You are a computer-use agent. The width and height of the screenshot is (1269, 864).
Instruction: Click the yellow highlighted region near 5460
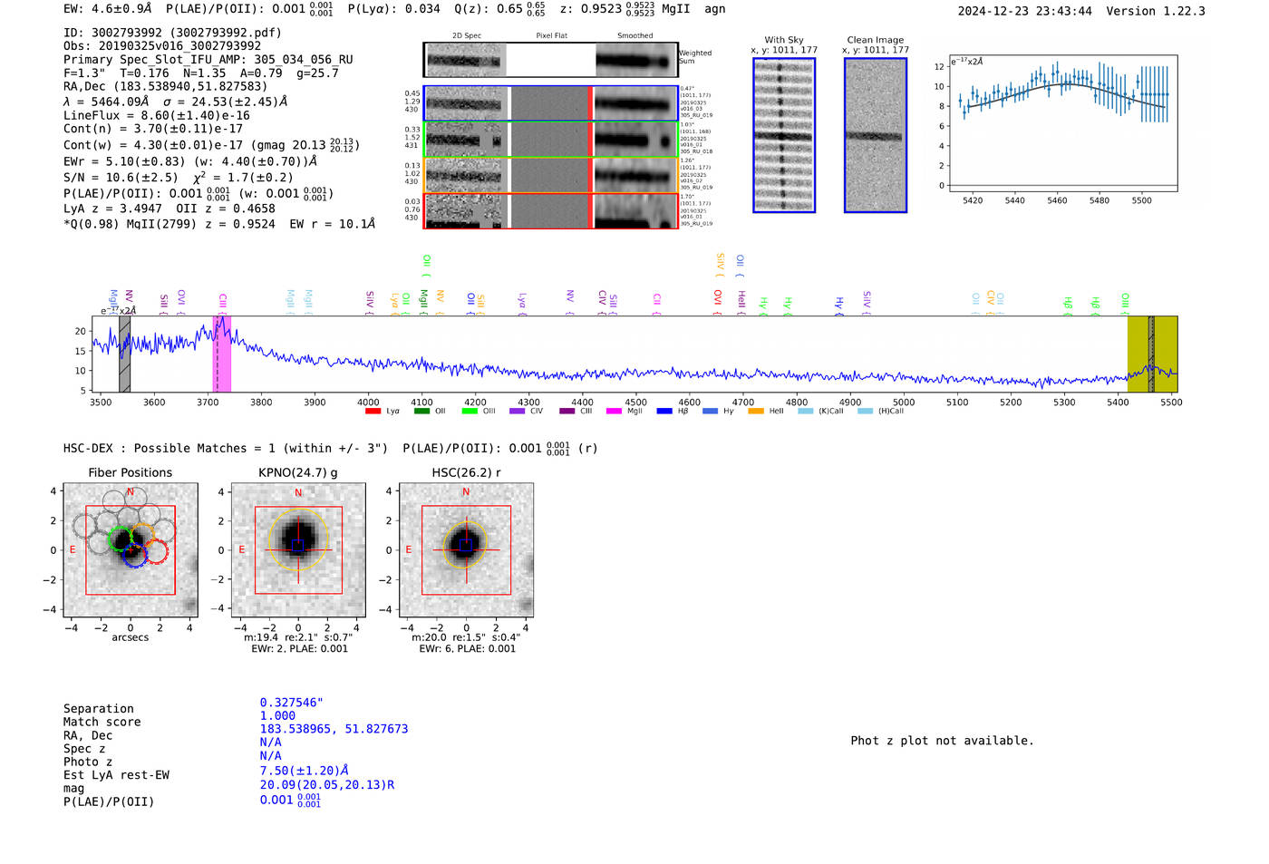[1152, 354]
